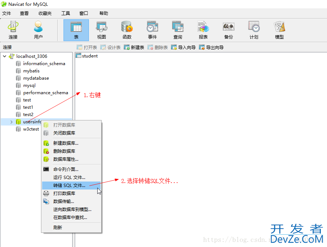
Task: Choose 转储 SQL 文件... from context menu
Action: (x=69, y=186)
